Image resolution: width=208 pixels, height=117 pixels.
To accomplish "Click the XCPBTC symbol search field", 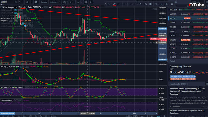I will pos(6,2).
